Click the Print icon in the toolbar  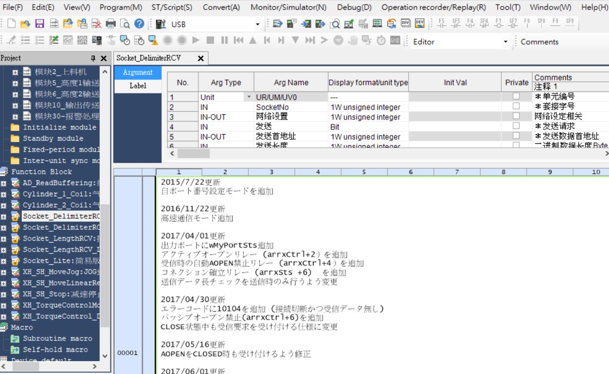pyautogui.click(x=111, y=24)
